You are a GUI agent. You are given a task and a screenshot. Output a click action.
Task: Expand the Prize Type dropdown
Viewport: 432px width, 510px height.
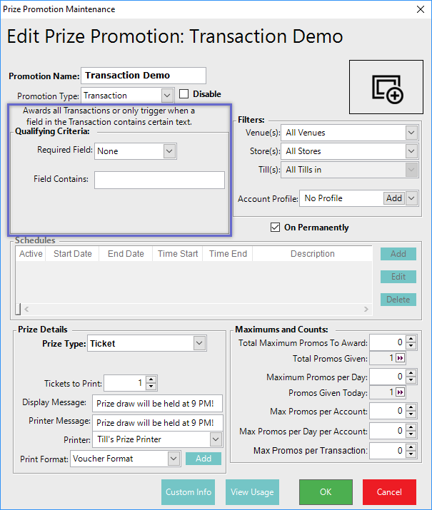[199, 344]
